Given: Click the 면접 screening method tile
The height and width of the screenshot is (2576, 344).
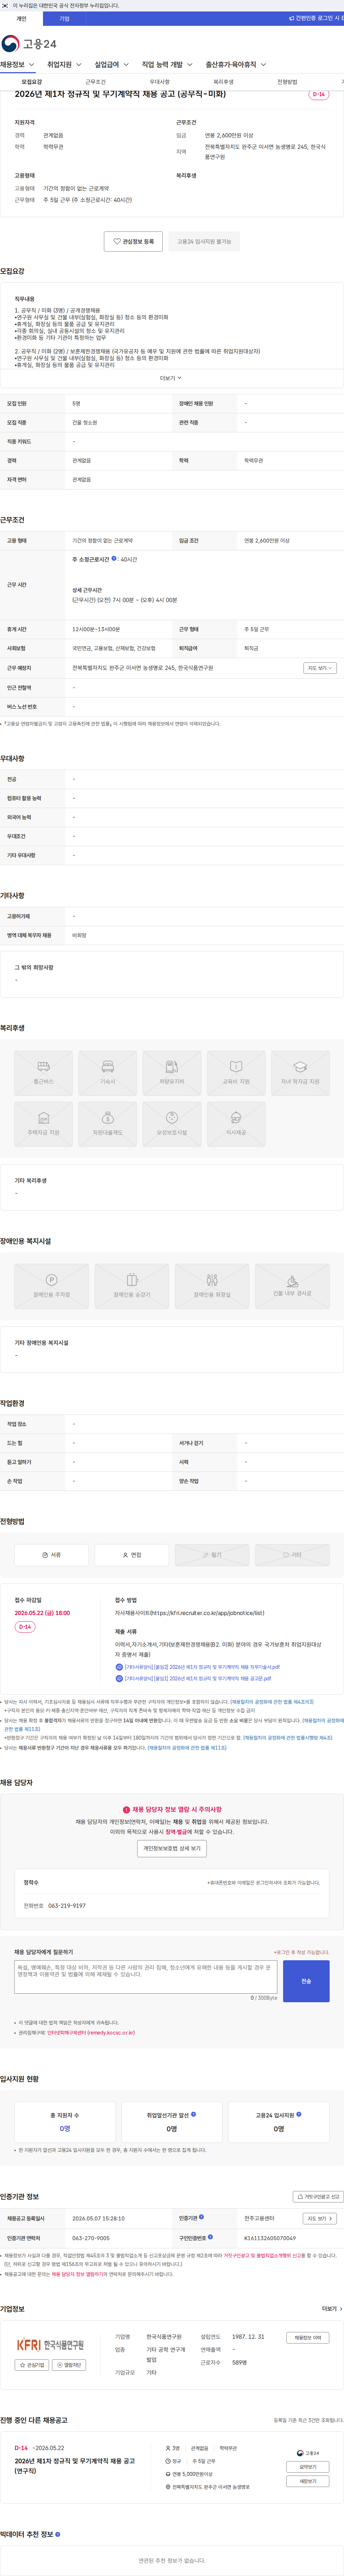Looking at the screenshot, I should [x=131, y=1555].
